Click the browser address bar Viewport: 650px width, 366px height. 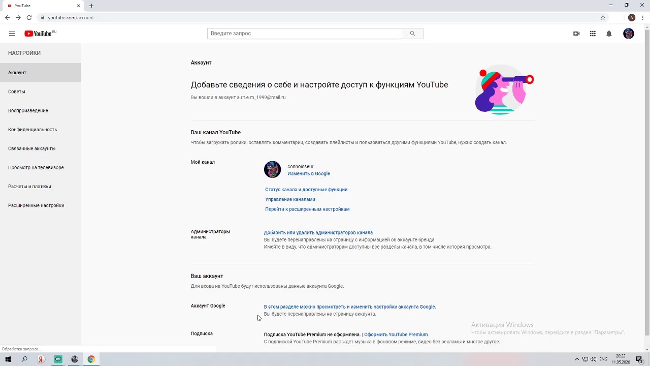pyautogui.click(x=320, y=17)
